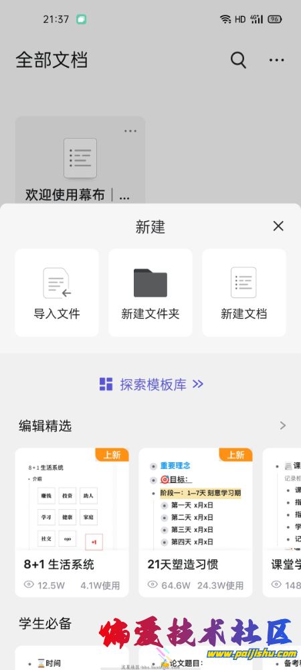Tap the 全部文档 page title
The width and height of the screenshot is (301, 670).
(x=52, y=60)
